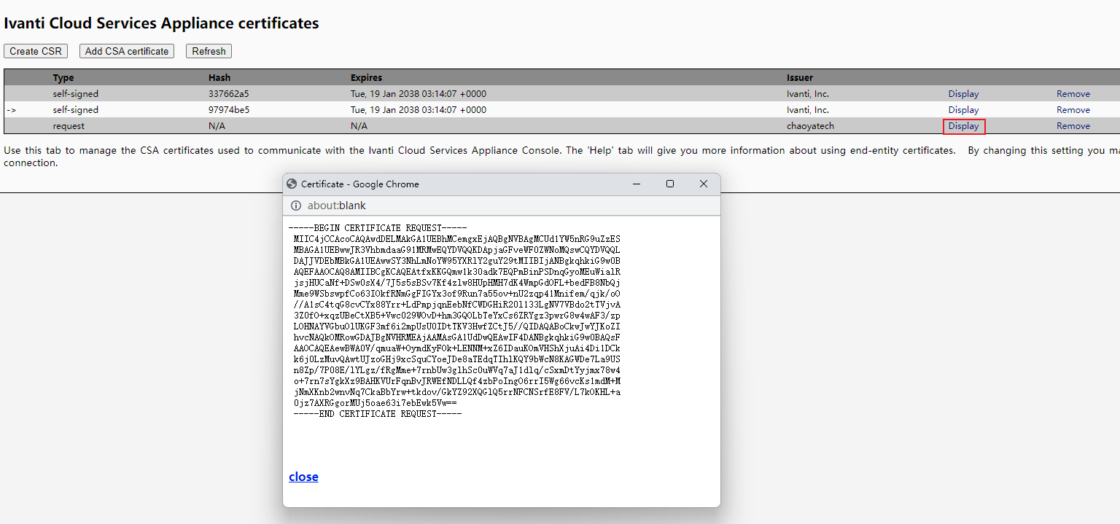The width and height of the screenshot is (1120, 524).
Task: Click the Add CSA certificate button
Action: (126, 51)
